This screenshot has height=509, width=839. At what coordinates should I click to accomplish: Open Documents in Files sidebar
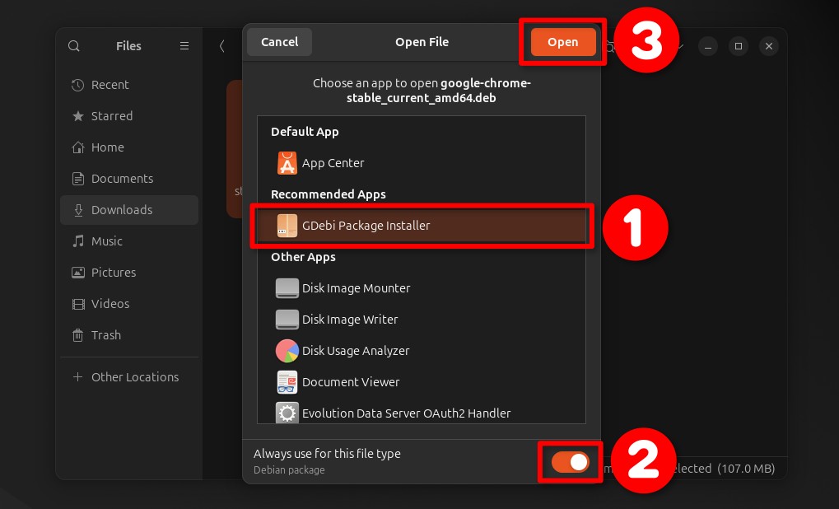pos(129,178)
